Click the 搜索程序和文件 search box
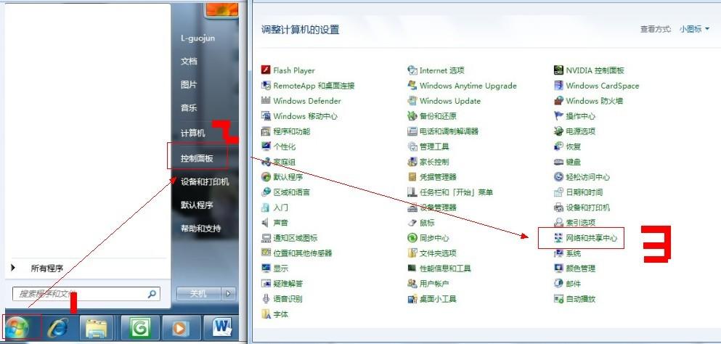Screen dimensions: 721x344 [86, 293]
